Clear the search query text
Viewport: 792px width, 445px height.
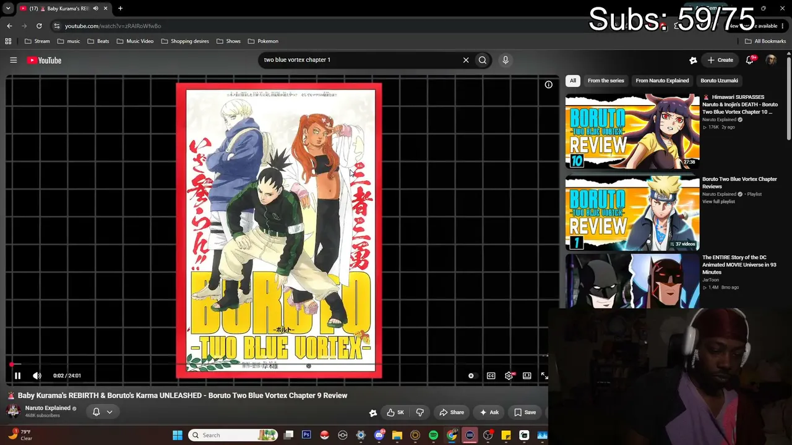466,60
